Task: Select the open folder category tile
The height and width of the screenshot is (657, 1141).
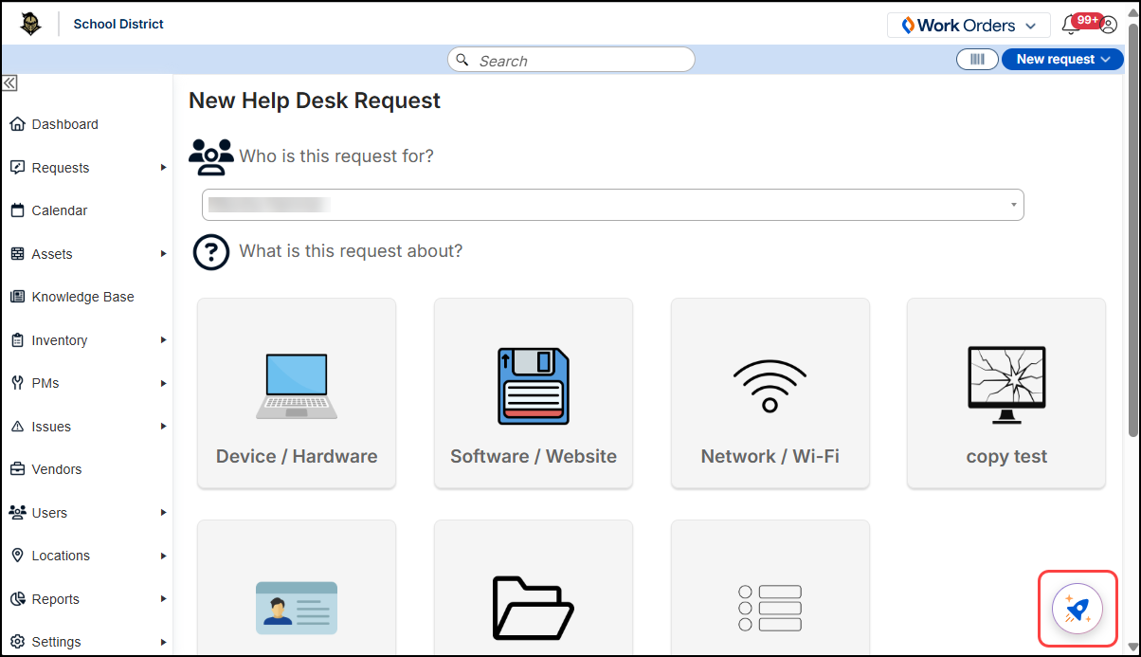Action: point(534,587)
